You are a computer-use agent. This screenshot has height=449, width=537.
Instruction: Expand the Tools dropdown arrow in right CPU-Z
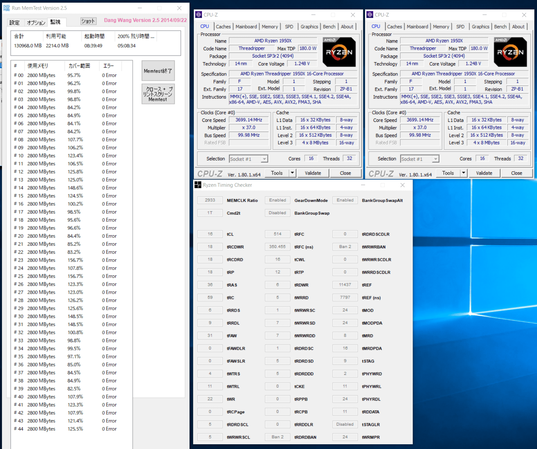[x=464, y=173]
